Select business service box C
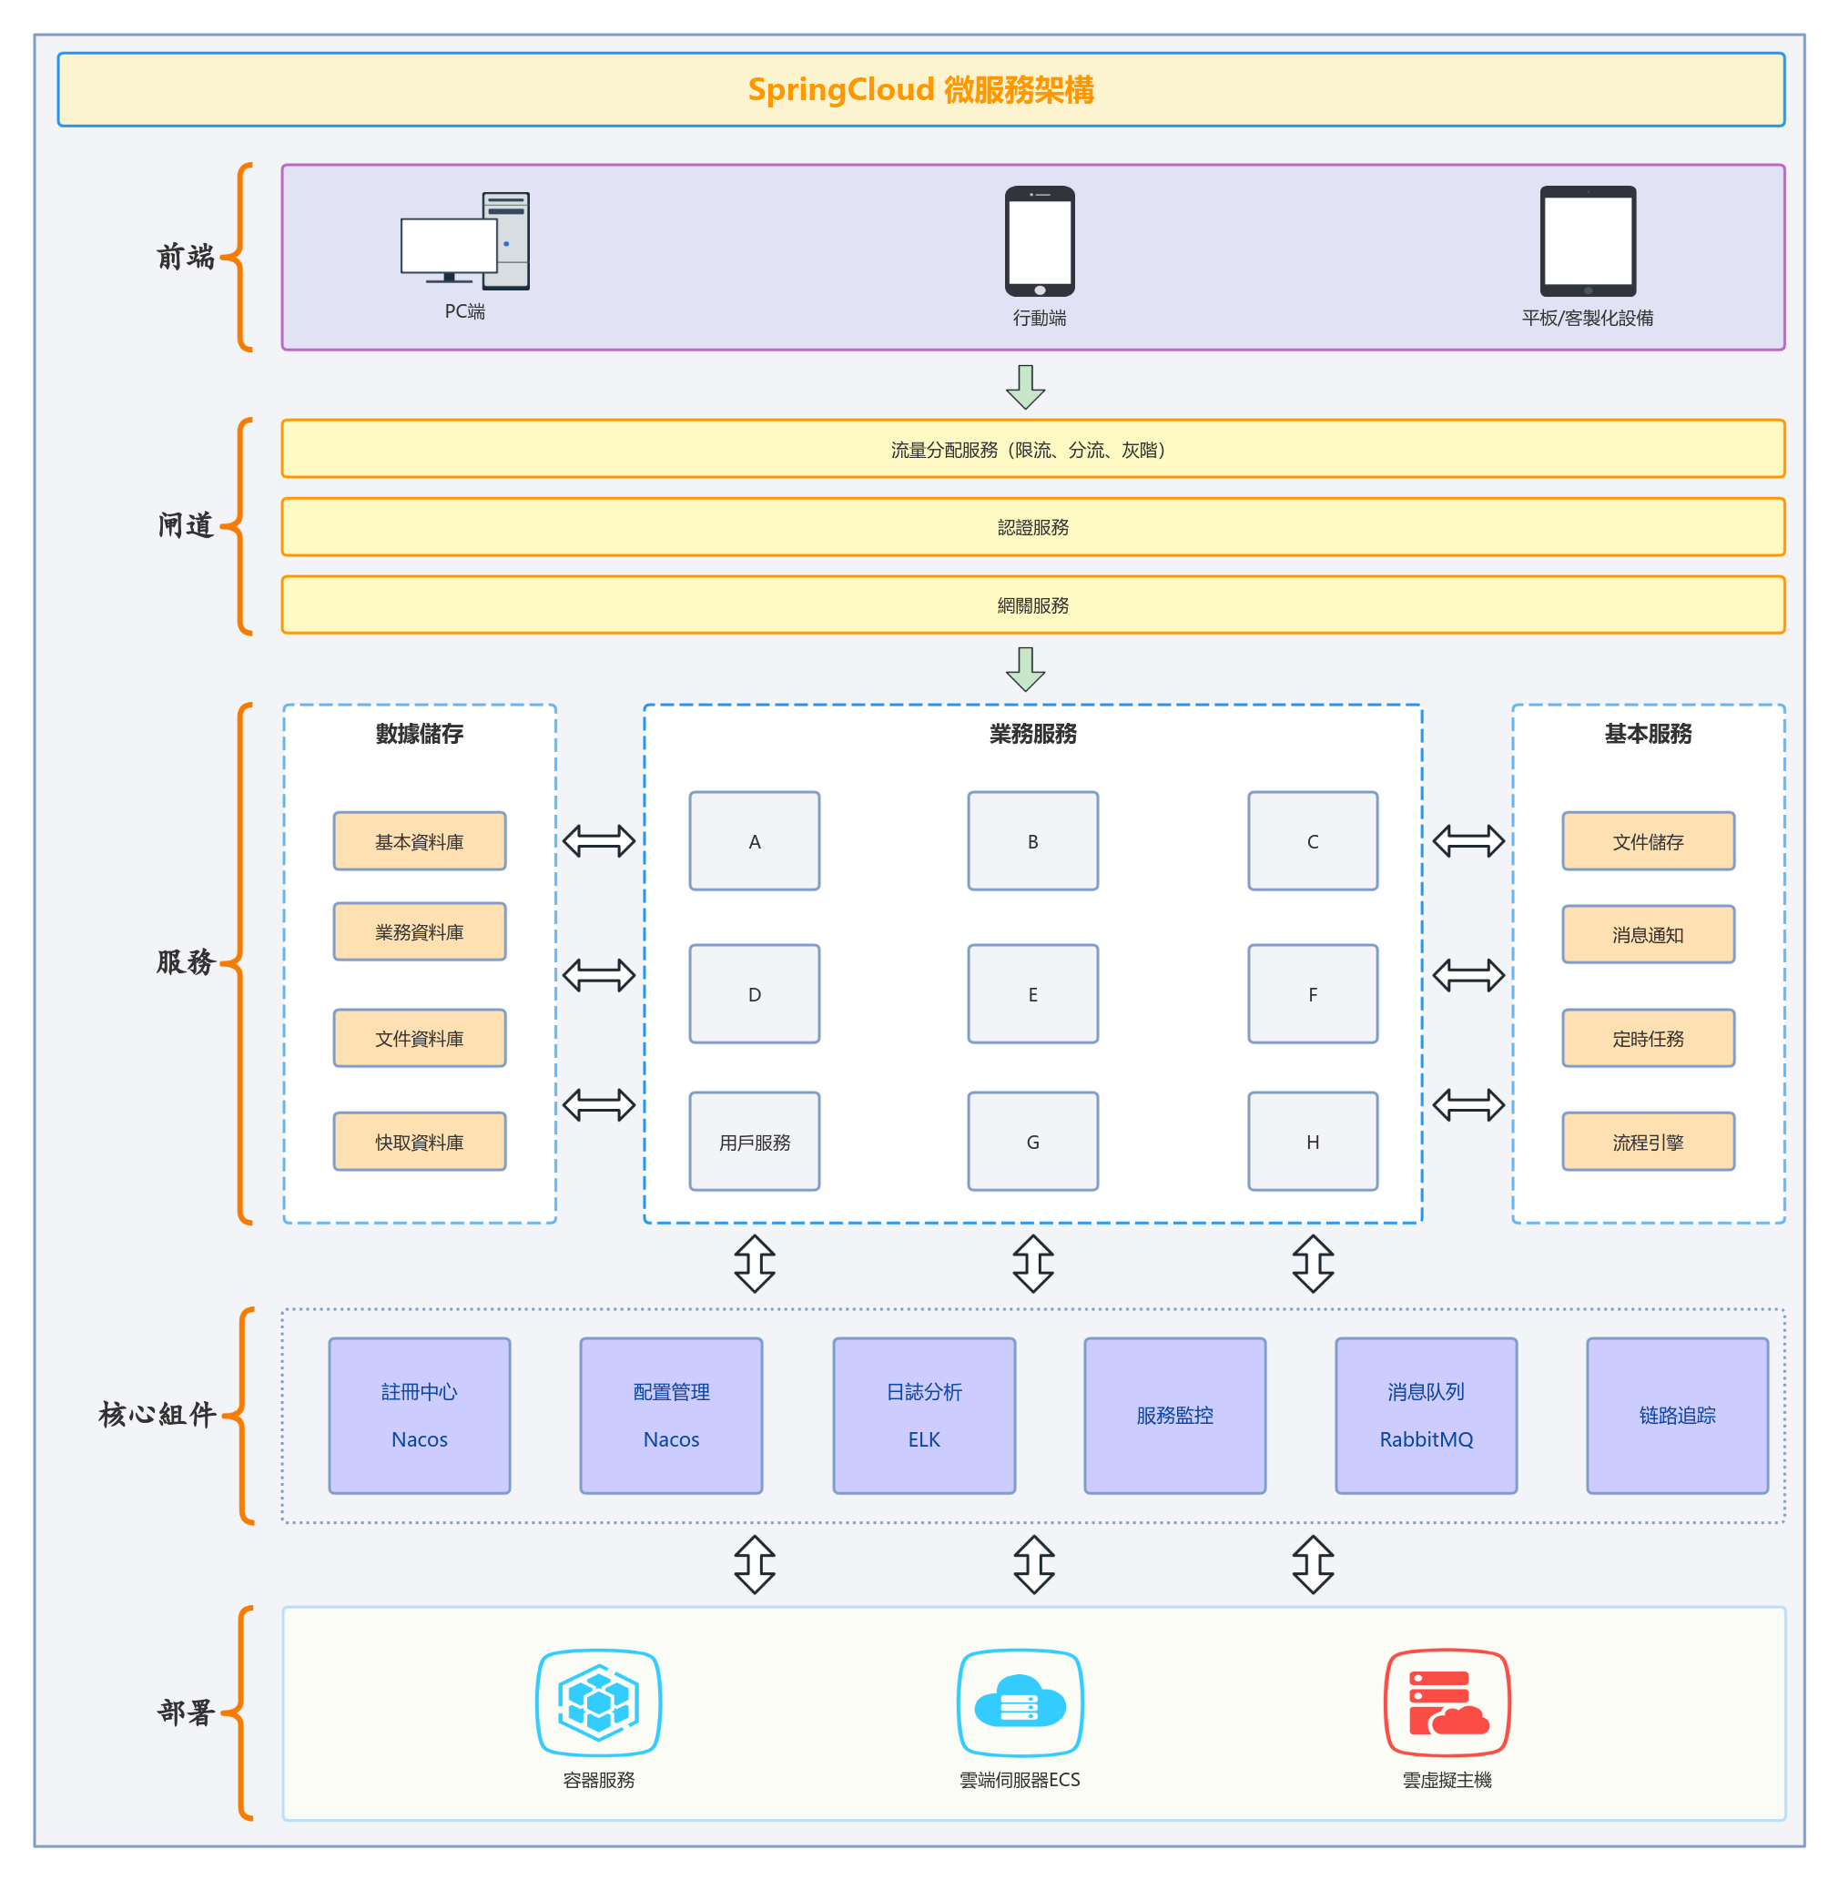This screenshot has height=1880, width=1838. (x=1313, y=841)
